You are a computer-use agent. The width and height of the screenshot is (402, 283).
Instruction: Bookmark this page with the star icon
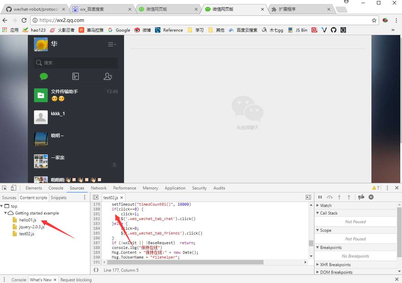pos(374,20)
